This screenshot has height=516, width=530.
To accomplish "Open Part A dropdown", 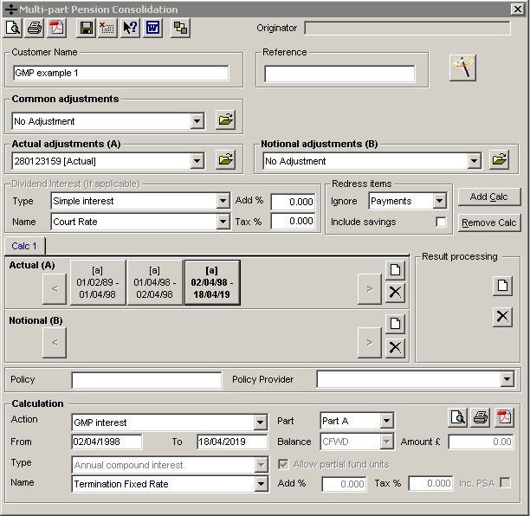I will coord(386,421).
